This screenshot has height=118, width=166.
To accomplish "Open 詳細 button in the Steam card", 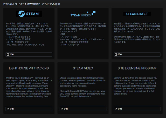I will (29, 54).
